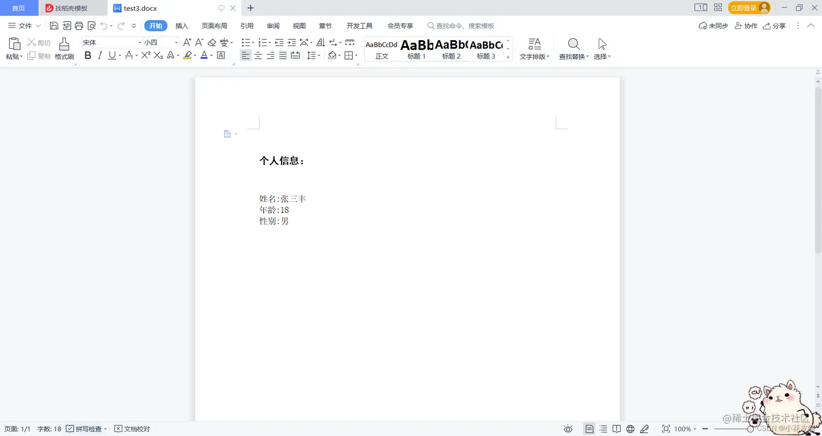The width and height of the screenshot is (822, 436).
Task: Click the fit-page zoom icon in status bar
Action: pos(666,429)
